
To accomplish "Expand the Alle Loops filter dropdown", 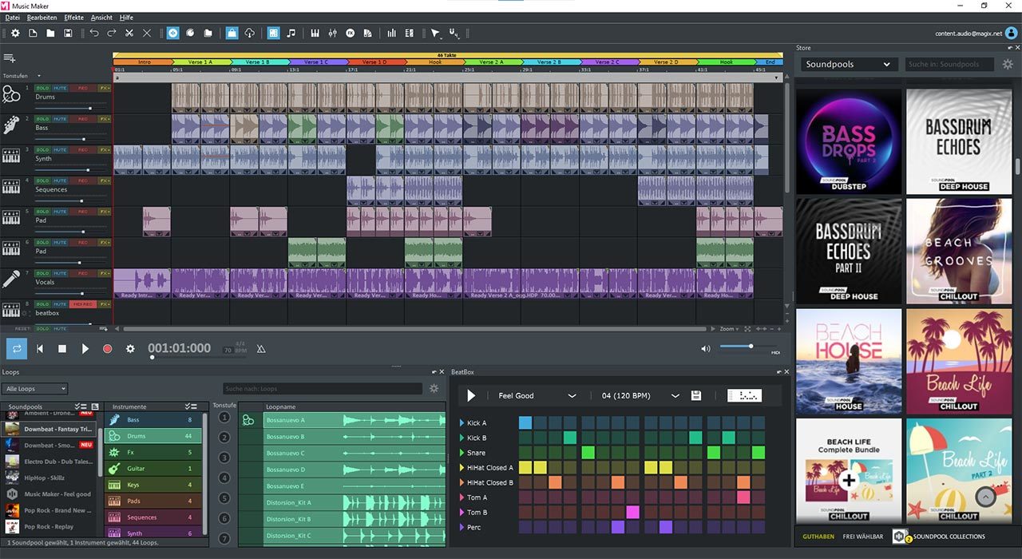I will coord(35,389).
